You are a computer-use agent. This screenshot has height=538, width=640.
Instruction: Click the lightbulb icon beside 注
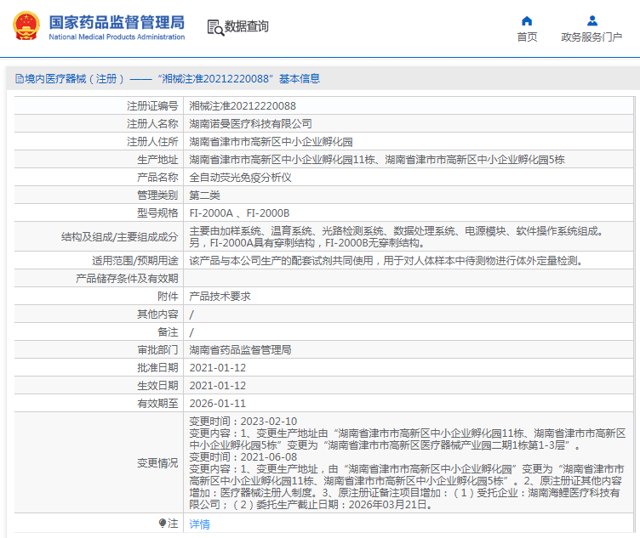pos(163,523)
